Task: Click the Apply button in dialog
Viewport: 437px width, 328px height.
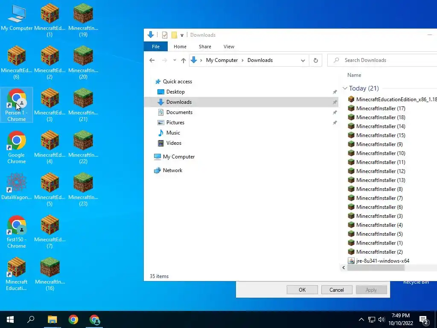Action: 371,290
